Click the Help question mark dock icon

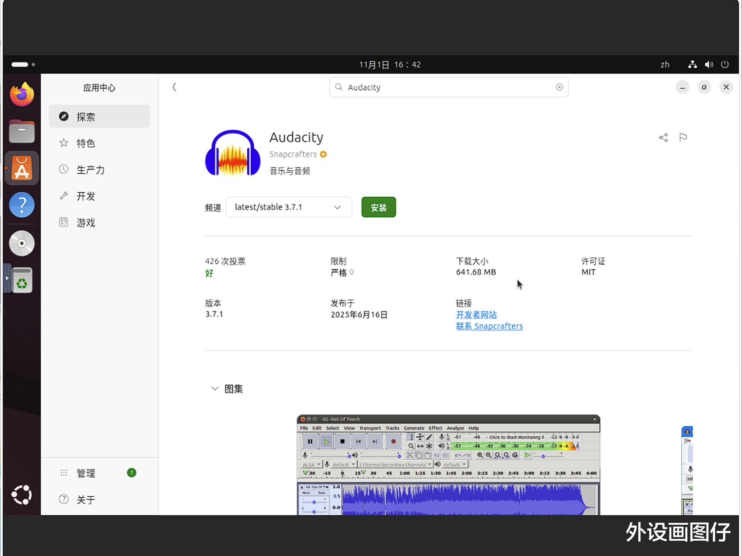(x=22, y=205)
